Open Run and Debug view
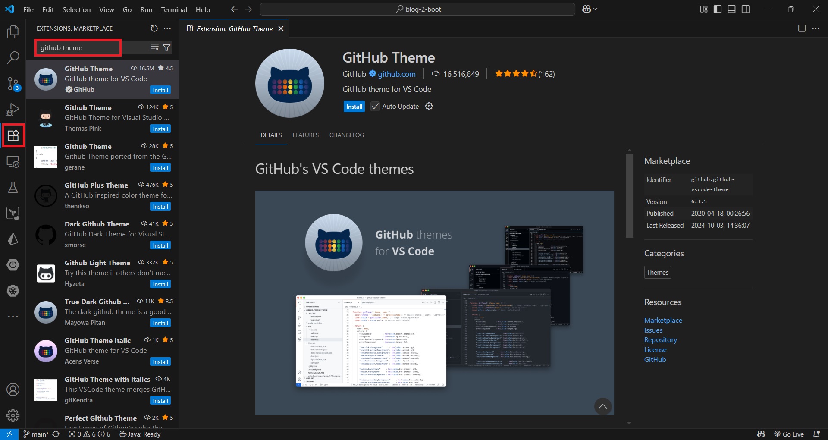Viewport: 828px width, 440px height. click(x=13, y=110)
